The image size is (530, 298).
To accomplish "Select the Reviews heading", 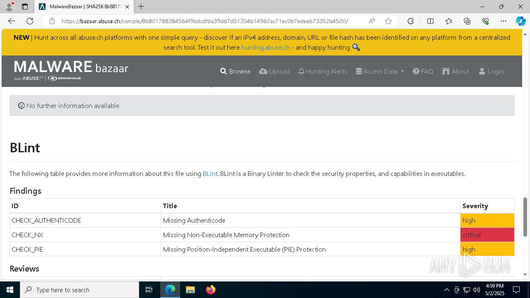I will click(x=24, y=269).
